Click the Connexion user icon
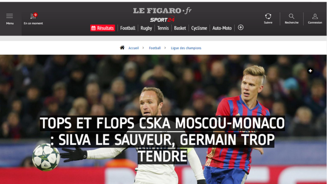This screenshot has width=327, height=184. 315,16
